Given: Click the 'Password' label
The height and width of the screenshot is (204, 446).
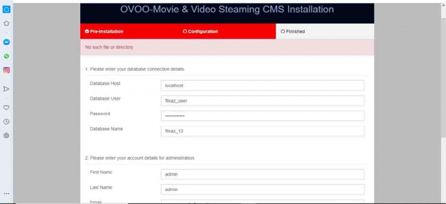Looking at the screenshot, I should click(x=100, y=113).
